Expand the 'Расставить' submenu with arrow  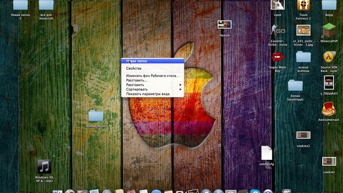[x=152, y=85]
